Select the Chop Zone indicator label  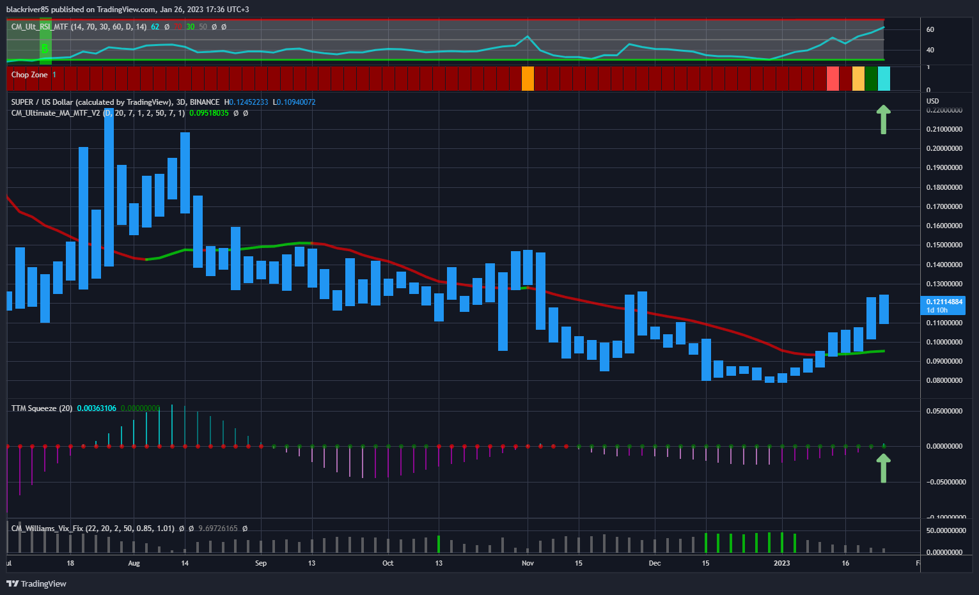(29, 75)
